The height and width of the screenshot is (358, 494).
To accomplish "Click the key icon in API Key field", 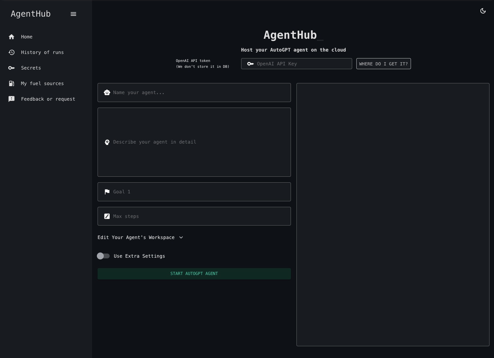I will [x=250, y=64].
